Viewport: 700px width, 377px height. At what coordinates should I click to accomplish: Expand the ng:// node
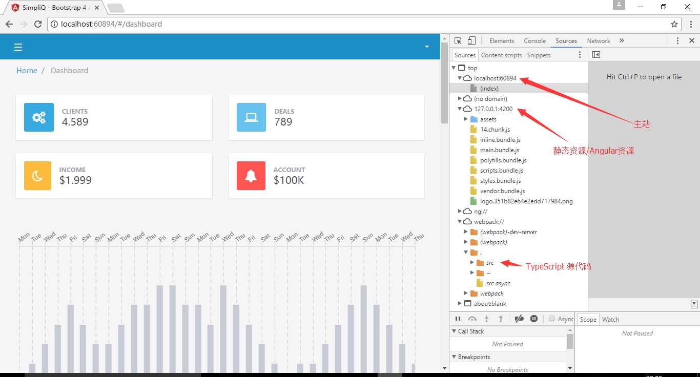pos(460,212)
